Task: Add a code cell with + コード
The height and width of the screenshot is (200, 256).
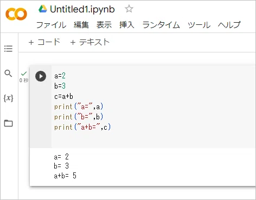Action: (44, 42)
